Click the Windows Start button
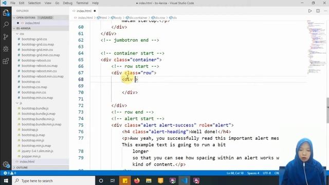This screenshot has height=185, width=329. pos(6,180)
